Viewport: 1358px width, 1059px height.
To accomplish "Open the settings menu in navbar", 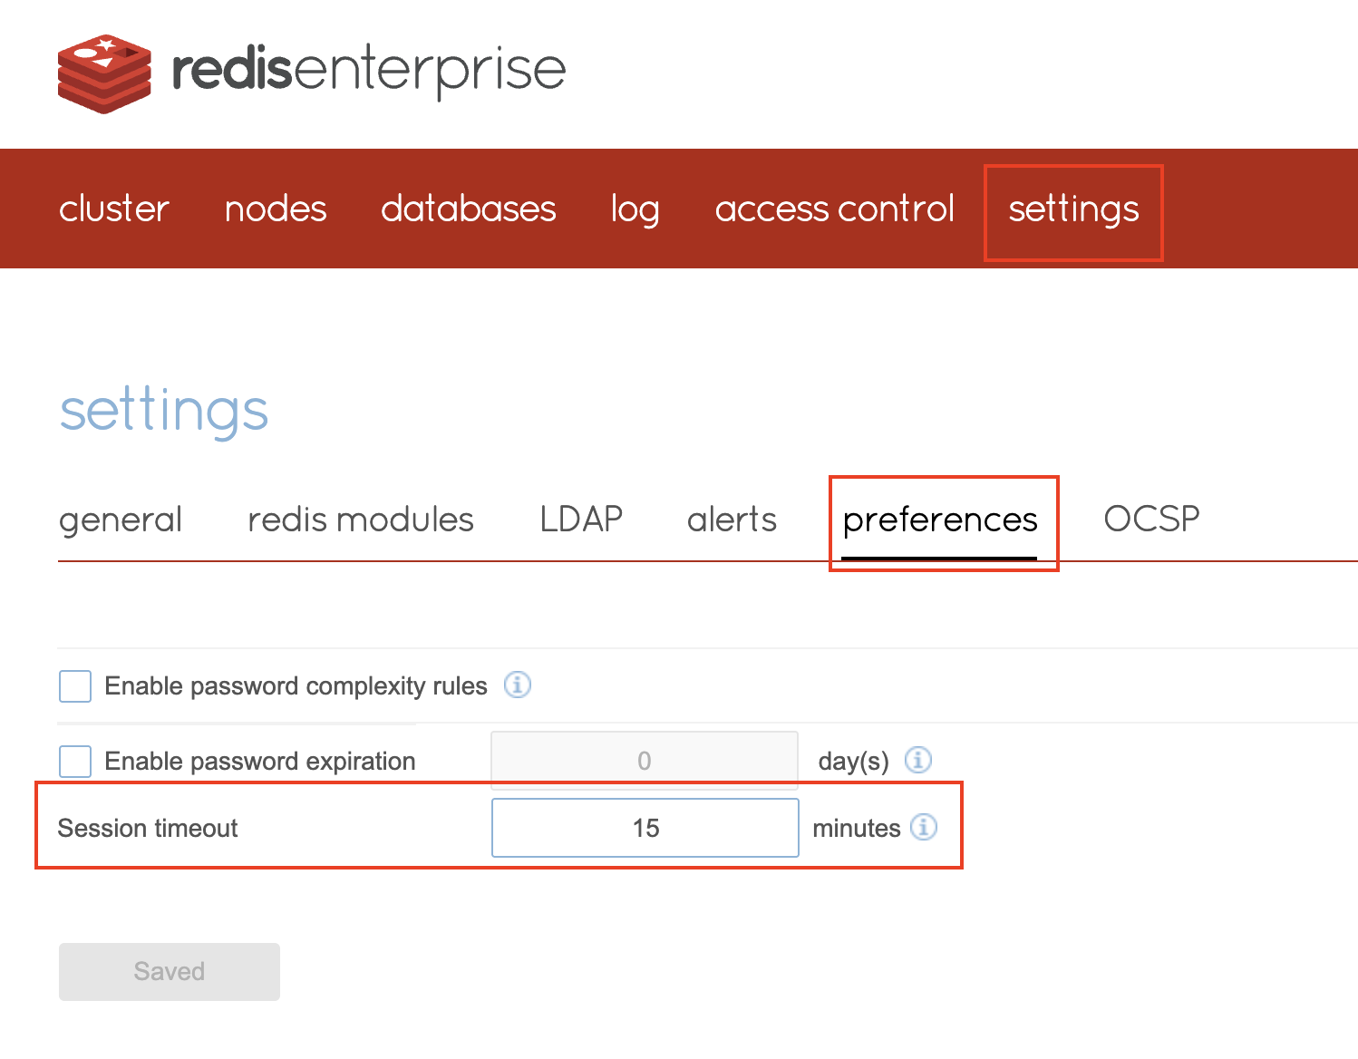I will (1074, 209).
